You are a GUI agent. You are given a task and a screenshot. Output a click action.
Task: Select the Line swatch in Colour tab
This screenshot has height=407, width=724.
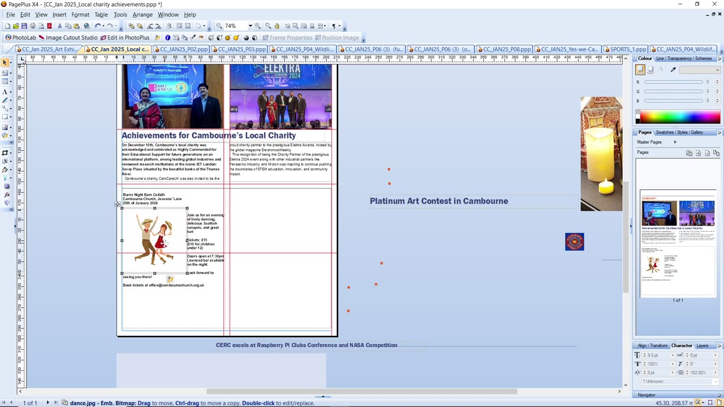[650, 70]
